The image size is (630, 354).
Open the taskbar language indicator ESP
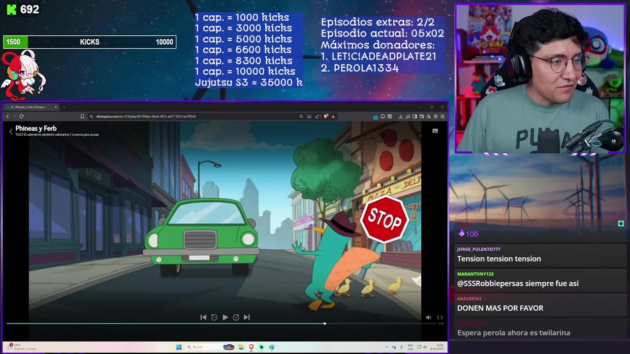pyautogui.click(x=410, y=347)
